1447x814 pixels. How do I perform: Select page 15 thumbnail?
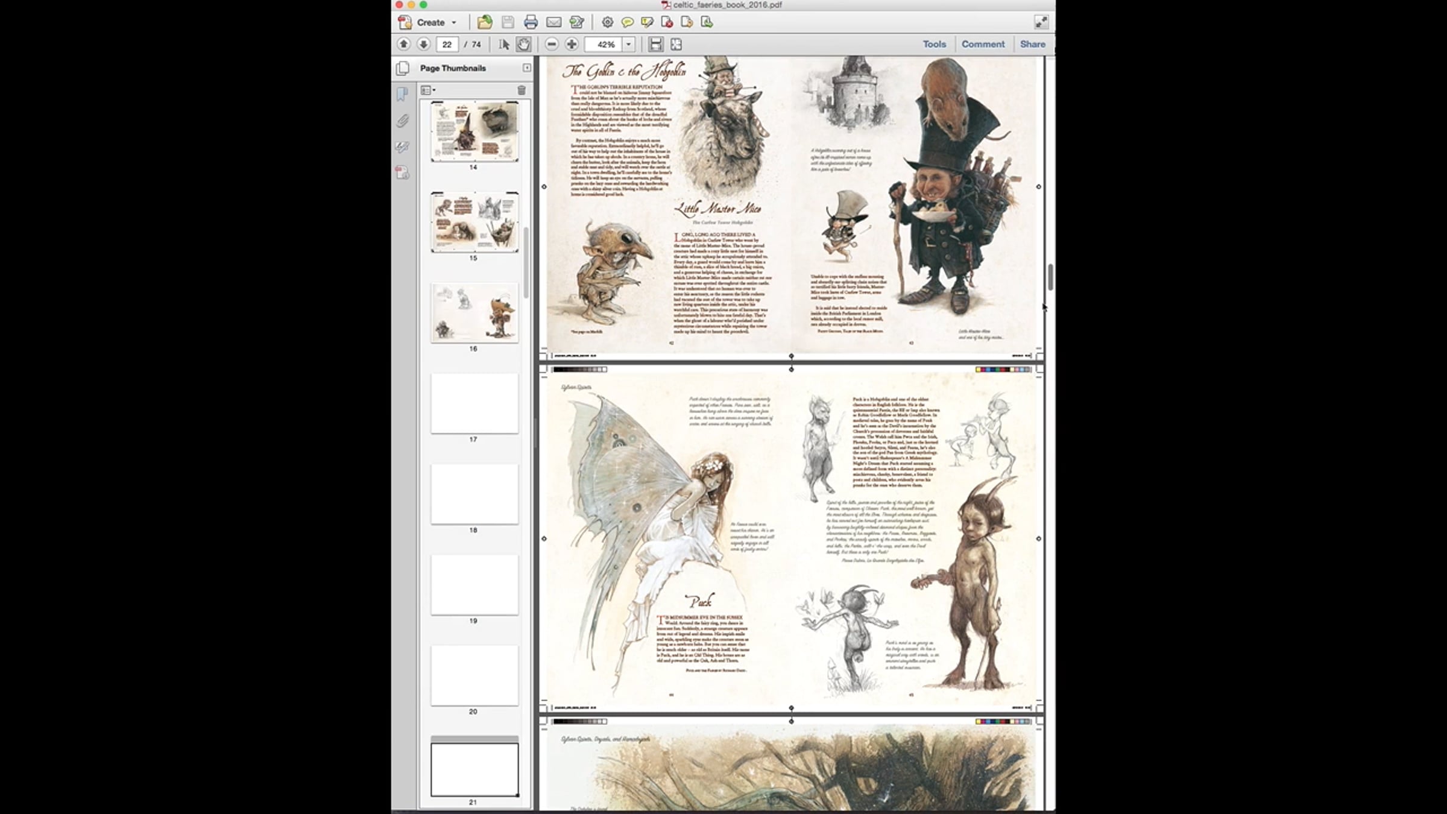tap(474, 222)
